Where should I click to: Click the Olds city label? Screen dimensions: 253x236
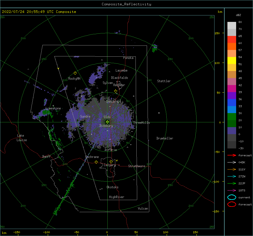pos(107,117)
